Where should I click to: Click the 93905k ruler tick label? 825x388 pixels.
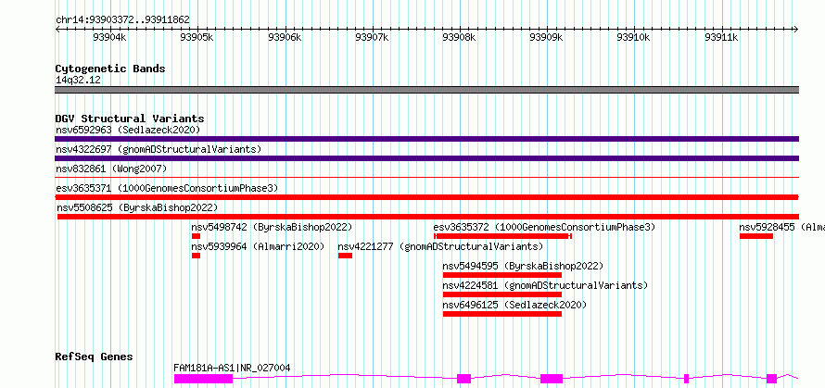[197, 37]
